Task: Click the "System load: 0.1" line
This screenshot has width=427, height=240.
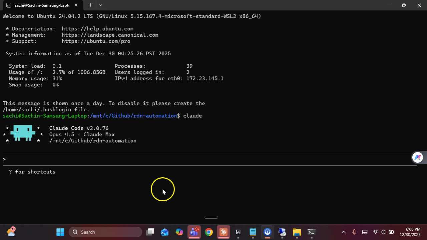Action: pos(35,66)
